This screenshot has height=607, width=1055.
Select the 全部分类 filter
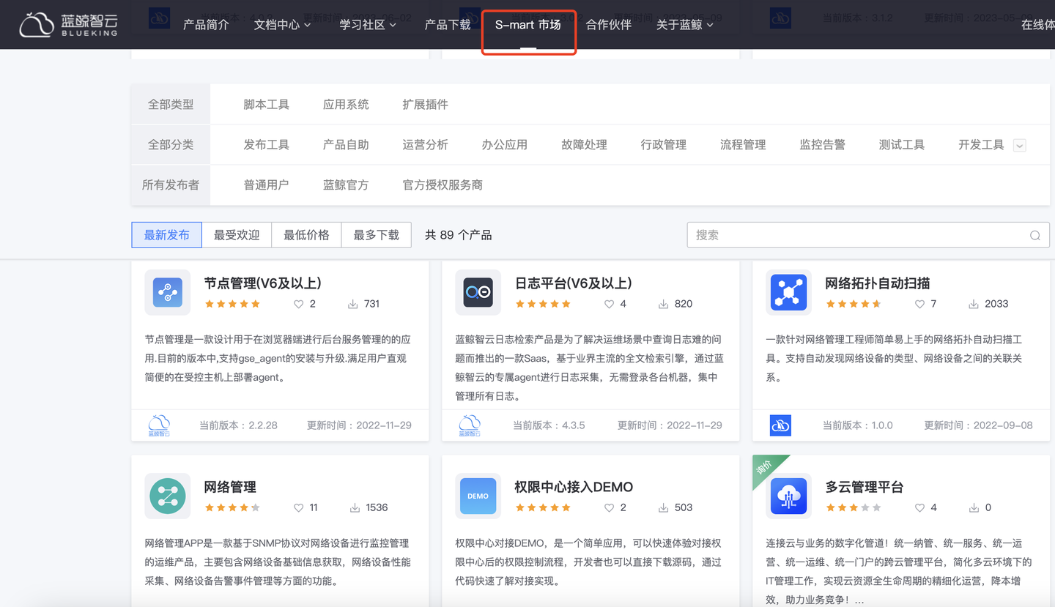pyautogui.click(x=171, y=145)
